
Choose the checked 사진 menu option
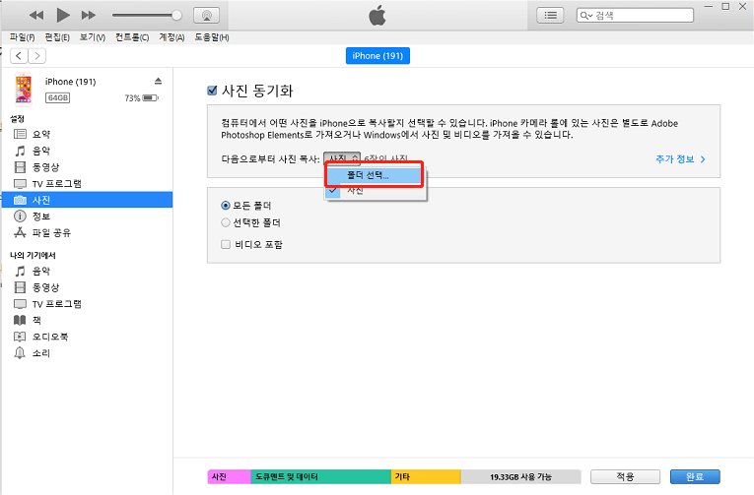coord(374,191)
